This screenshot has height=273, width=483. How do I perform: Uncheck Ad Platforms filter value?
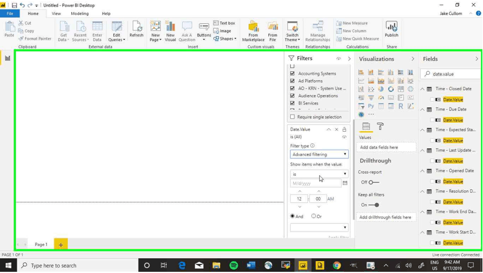coord(293,81)
